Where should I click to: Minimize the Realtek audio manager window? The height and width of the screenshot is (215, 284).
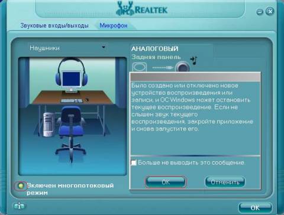click(260, 12)
